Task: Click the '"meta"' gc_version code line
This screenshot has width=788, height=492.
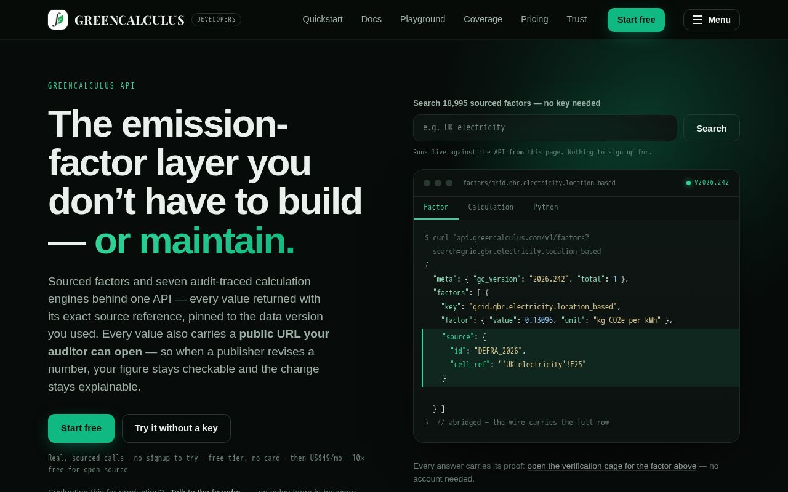Action: [531, 279]
